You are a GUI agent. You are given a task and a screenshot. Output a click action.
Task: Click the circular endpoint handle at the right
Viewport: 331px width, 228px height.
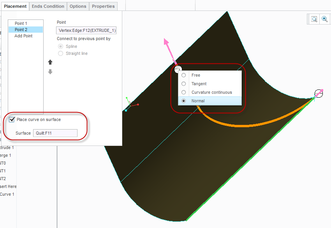(x=318, y=93)
